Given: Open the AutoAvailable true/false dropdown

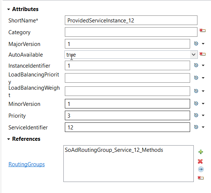Looking at the screenshot, I should point(193,54).
